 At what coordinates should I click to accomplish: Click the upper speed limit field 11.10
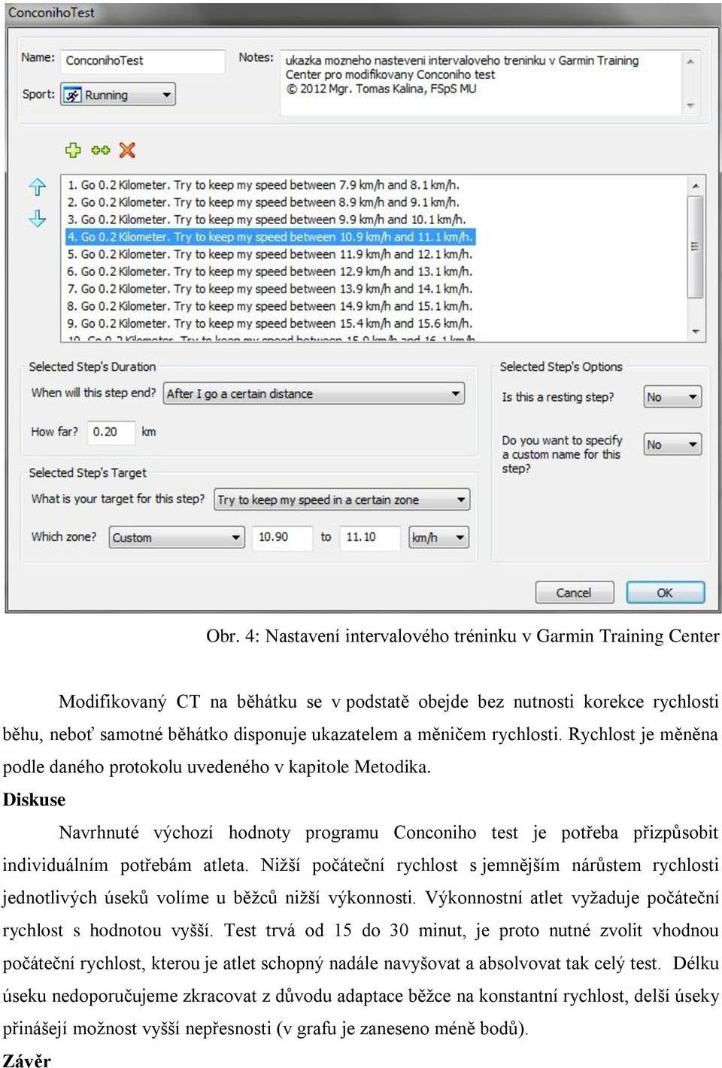point(369,537)
